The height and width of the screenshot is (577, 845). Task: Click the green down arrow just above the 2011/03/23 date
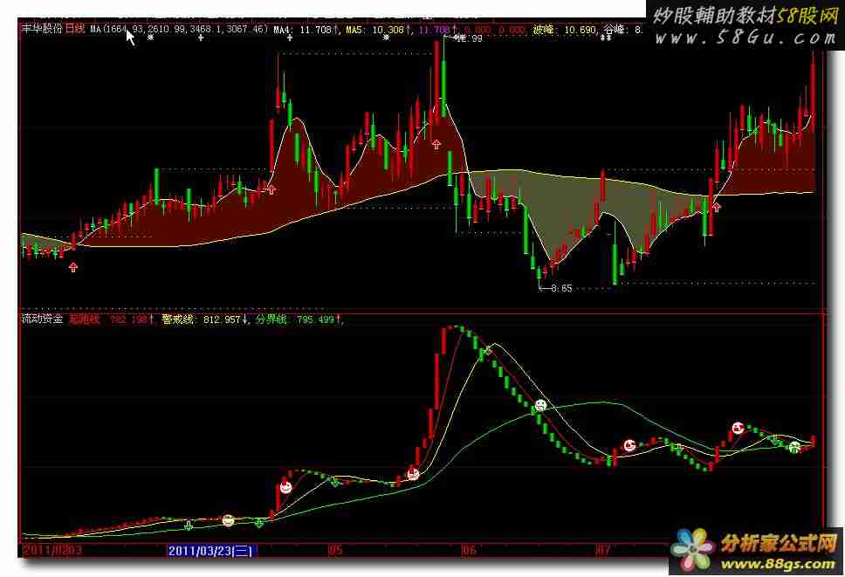tap(189, 525)
